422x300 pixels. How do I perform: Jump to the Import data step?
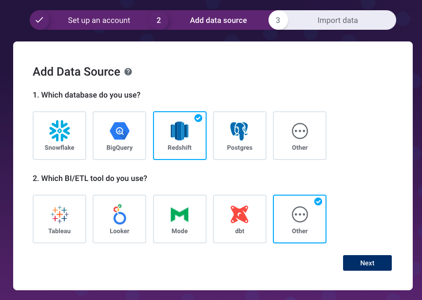[x=338, y=20]
